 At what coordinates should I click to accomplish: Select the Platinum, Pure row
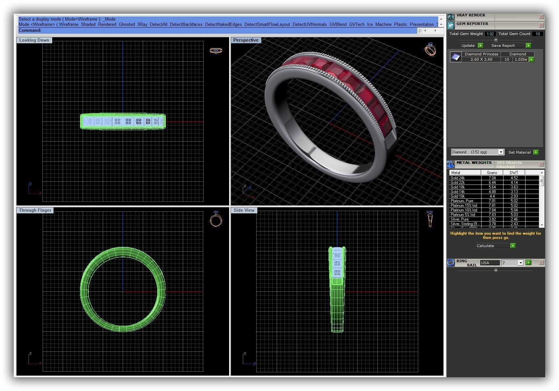tap(494, 201)
